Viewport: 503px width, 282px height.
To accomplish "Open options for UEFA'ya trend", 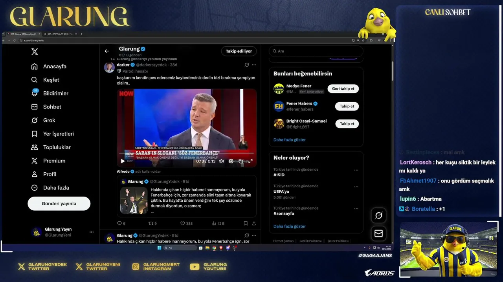I will (356, 186).
